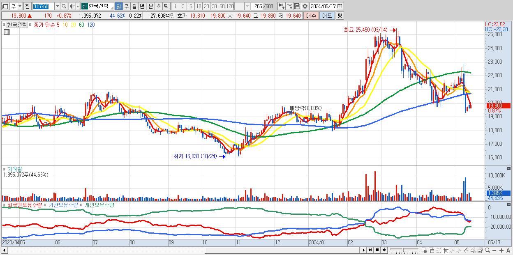Click the panel layout icon at toolbar start

click(5, 6)
